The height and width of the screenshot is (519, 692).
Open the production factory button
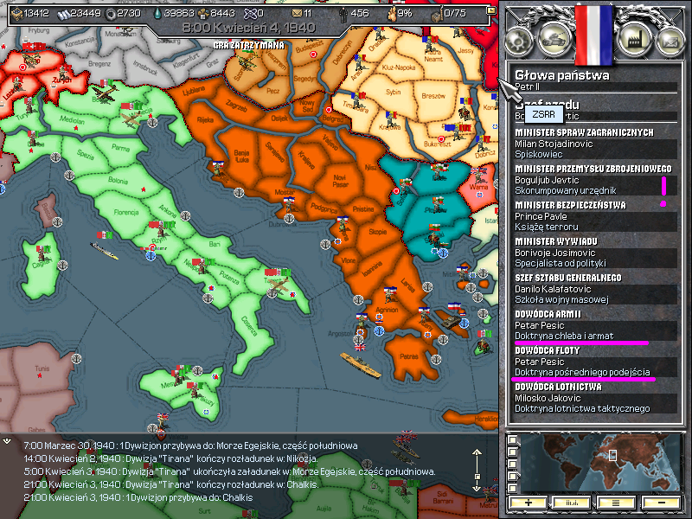click(x=634, y=41)
